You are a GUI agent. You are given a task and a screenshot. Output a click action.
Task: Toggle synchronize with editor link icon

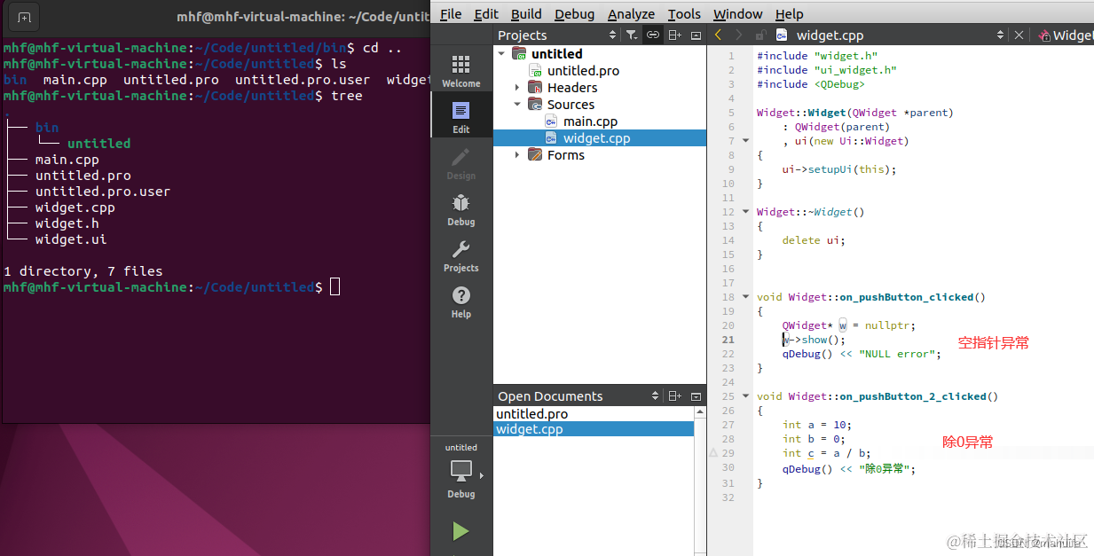point(653,35)
